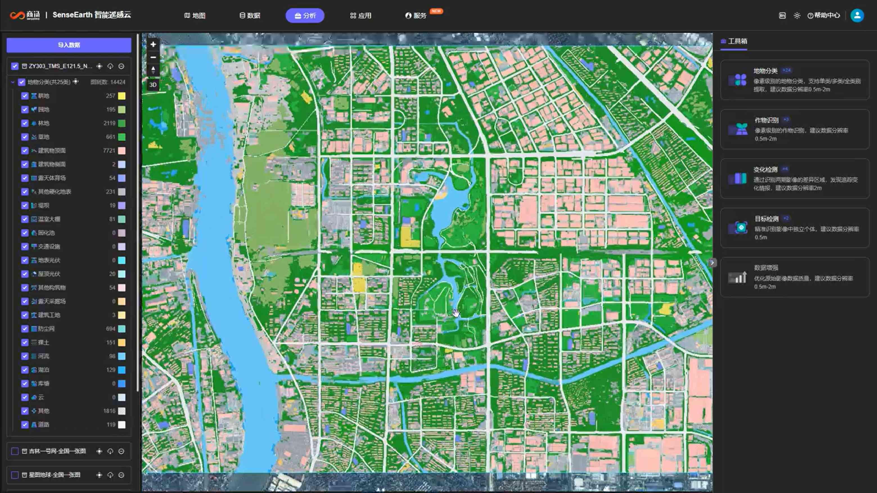Click the 建筑工地 class label
The width and height of the screenshot is (877, 493).
pyautogui.click(x=49, y=315)
